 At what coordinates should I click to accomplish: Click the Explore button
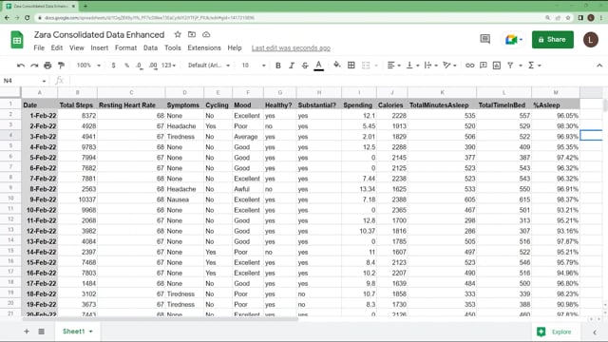click(x=554, y=332)
